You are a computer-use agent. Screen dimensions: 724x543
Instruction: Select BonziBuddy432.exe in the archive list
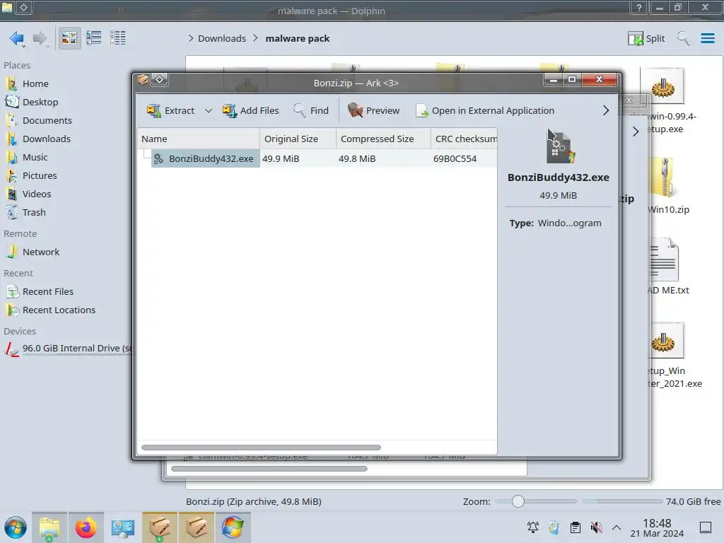tap(206, 159)
